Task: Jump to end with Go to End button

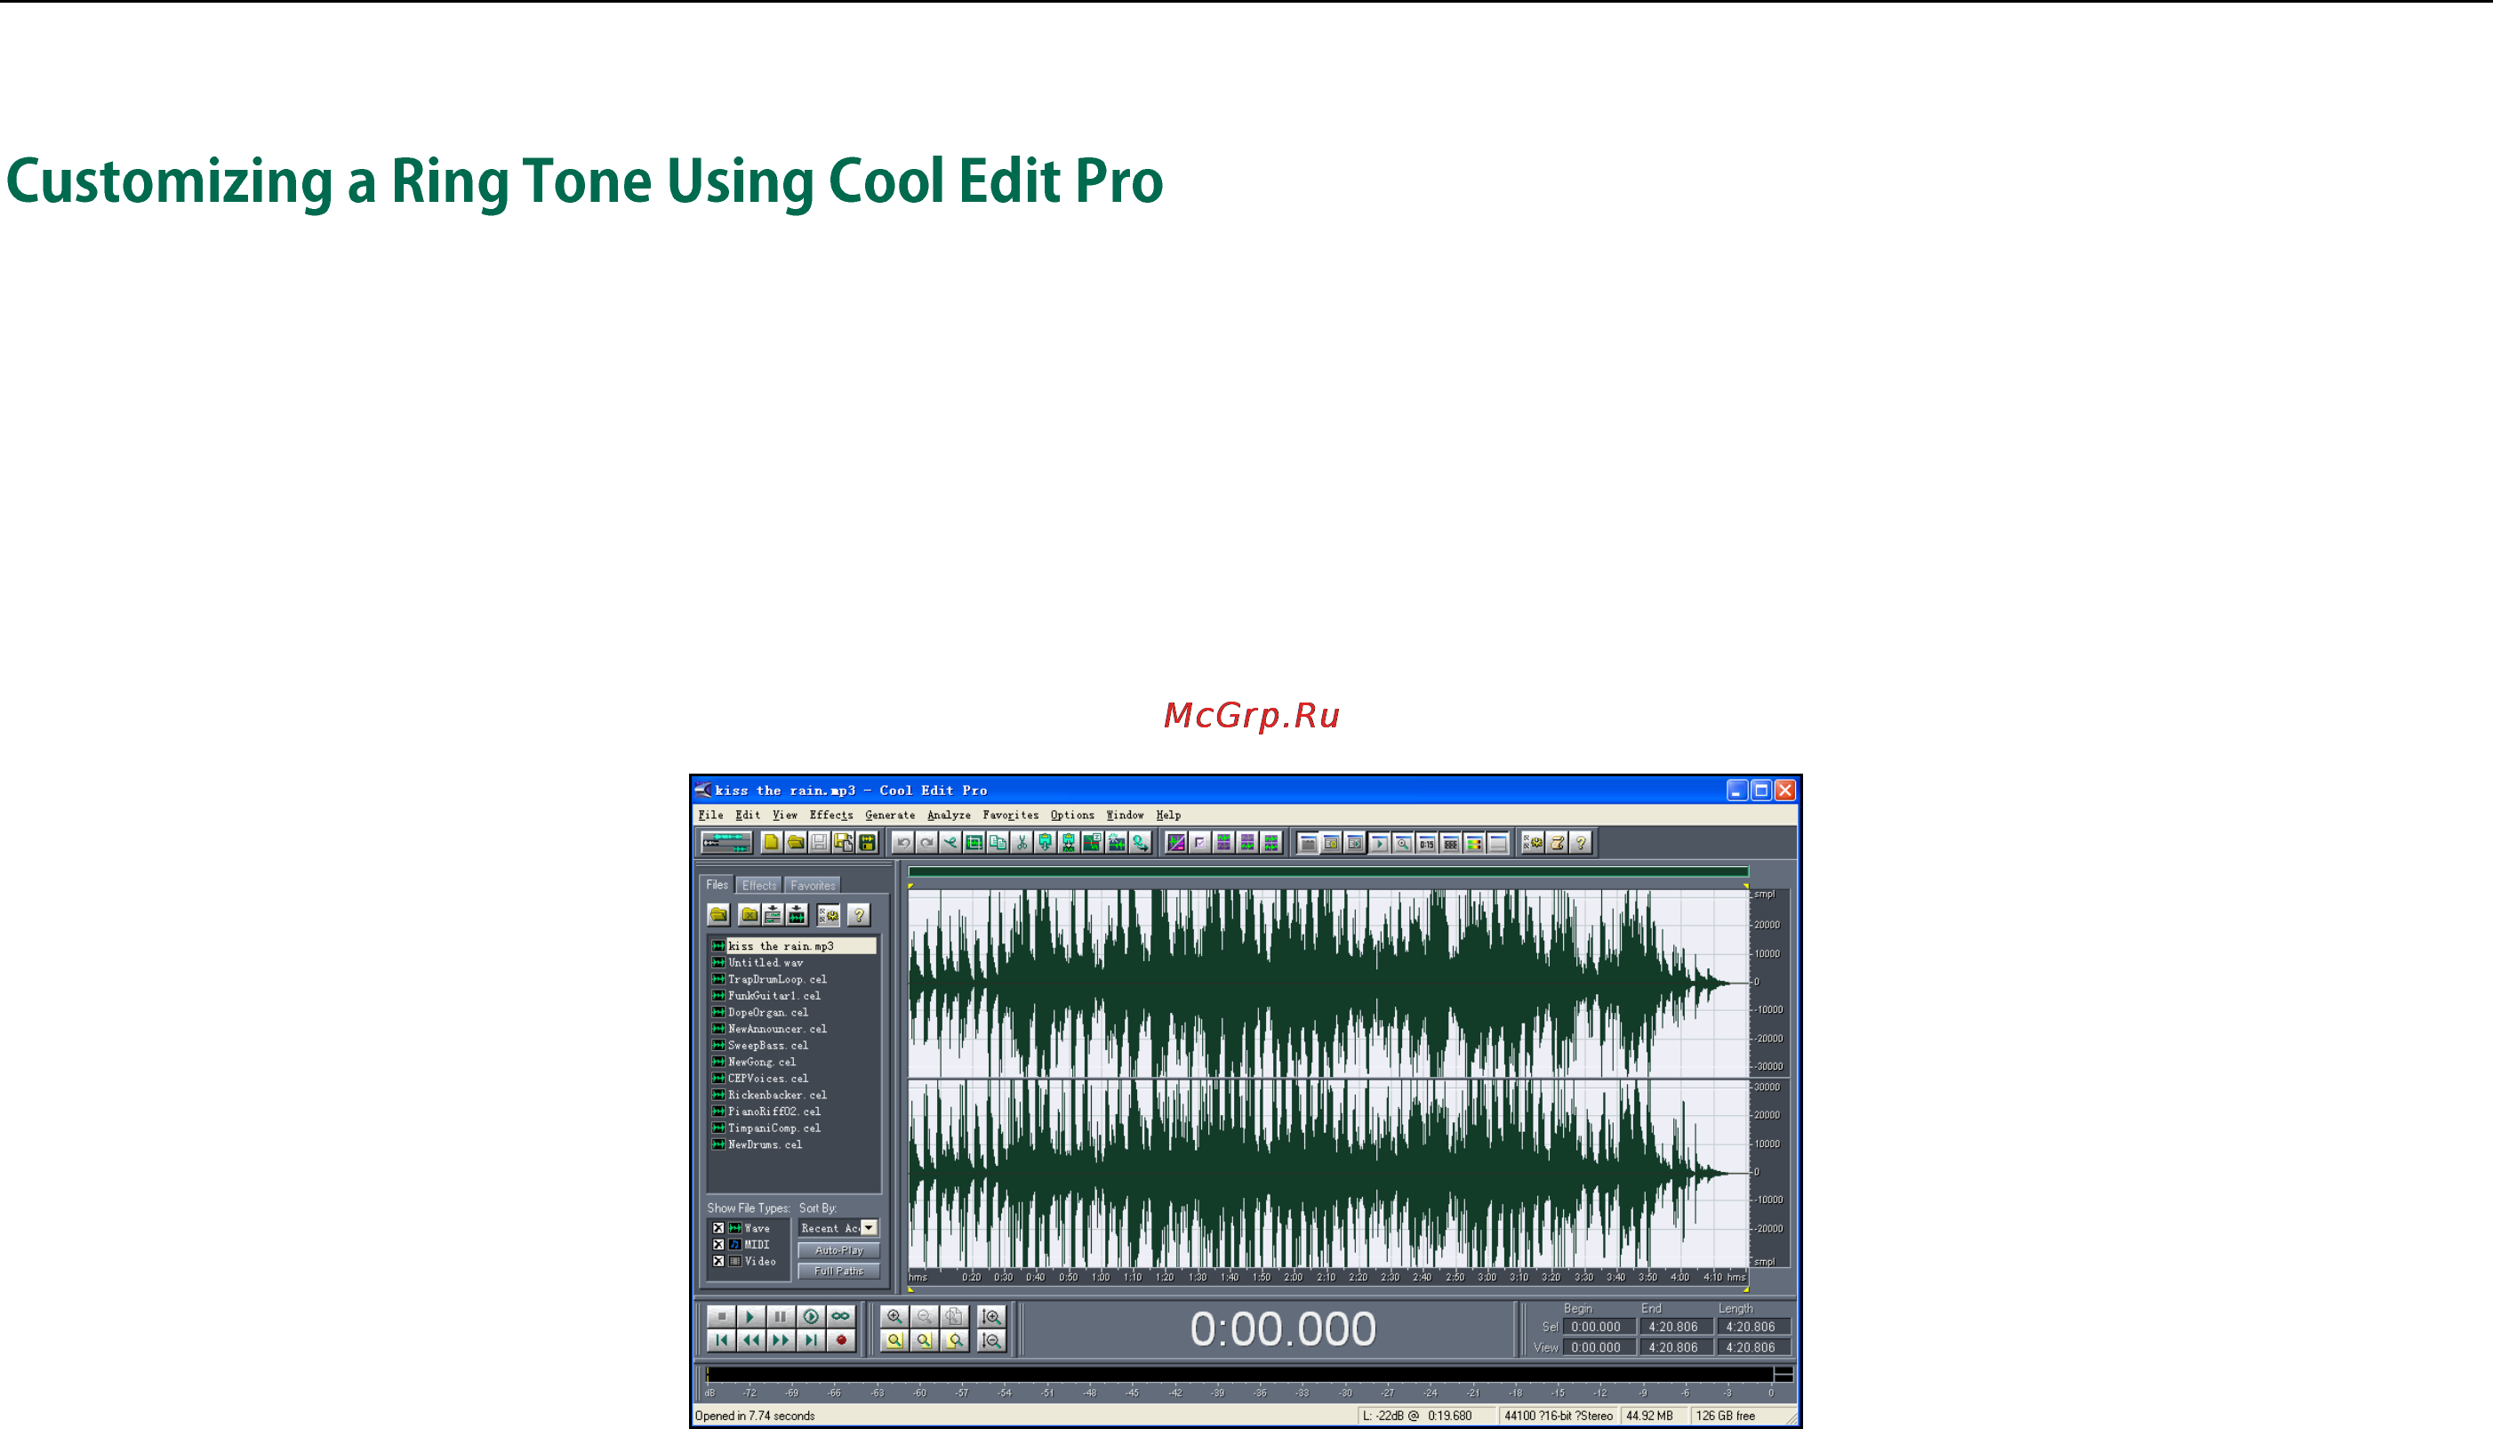Action: pos(810,1340)
